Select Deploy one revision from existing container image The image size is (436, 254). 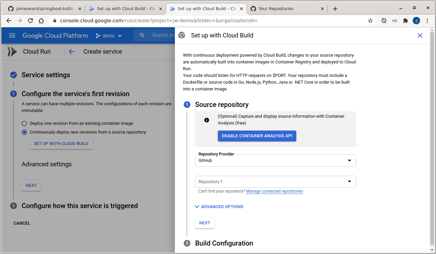24,123
